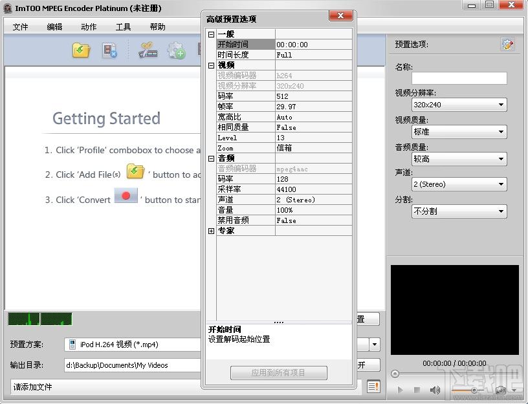The image size is (528, 404).
Task: Click the 应用到所有项目 button
Action: point(278,373)
